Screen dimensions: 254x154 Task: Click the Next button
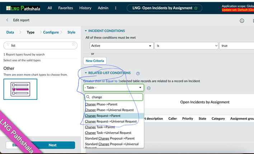pyautogui.click(x=52, y=145)
